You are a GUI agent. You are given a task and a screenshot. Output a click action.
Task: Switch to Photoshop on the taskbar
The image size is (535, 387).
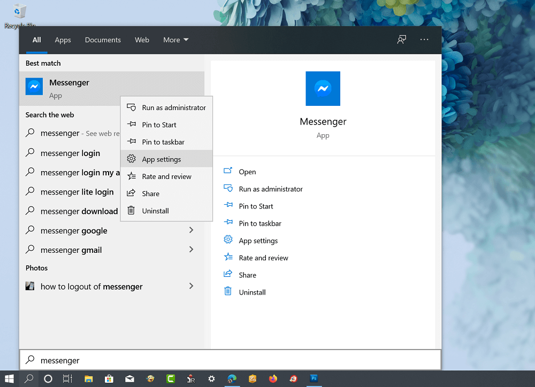314,378
